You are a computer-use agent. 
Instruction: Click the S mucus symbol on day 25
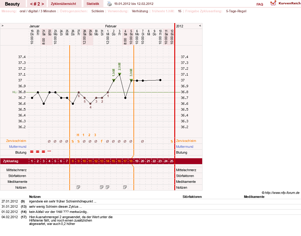pyautogui.click(x=172, y=141)
